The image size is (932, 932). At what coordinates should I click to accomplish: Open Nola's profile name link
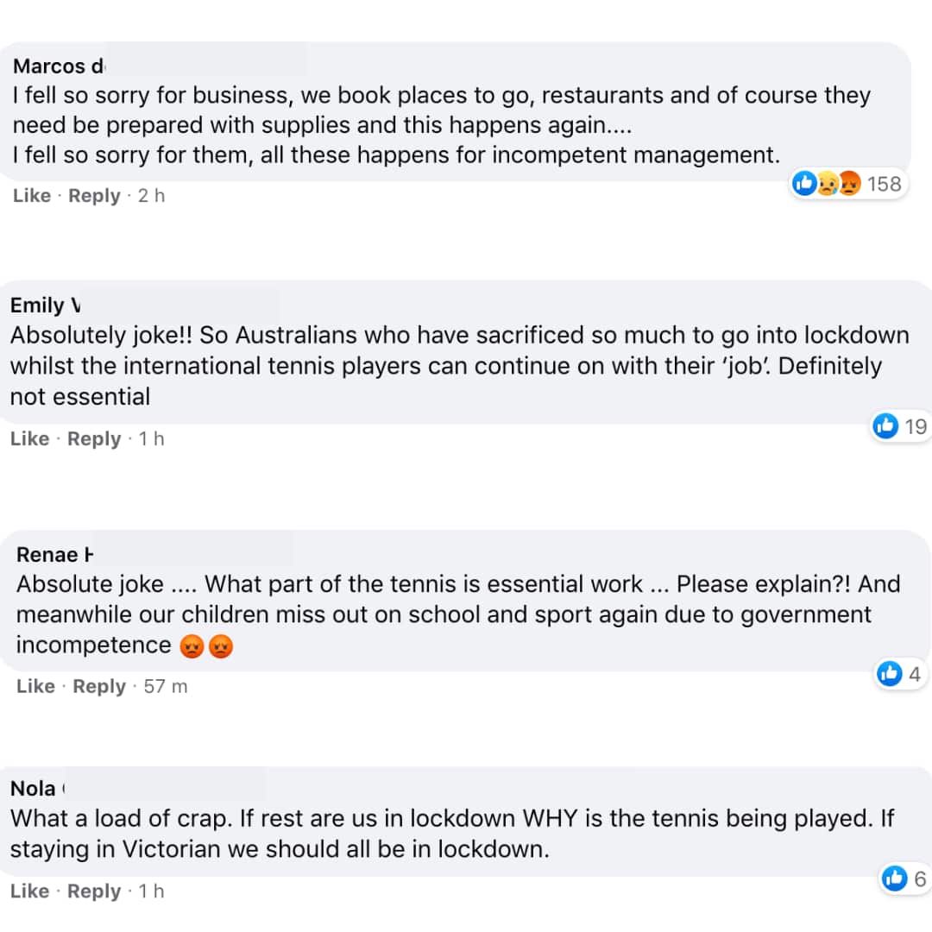(x=35, y=788)
